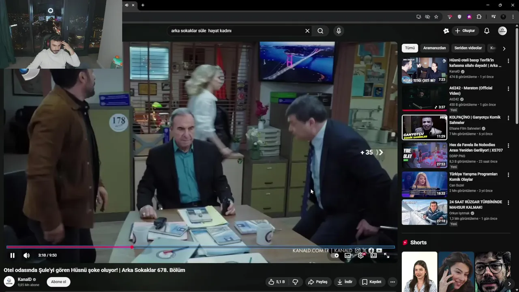Viewport: 519px width, 292px height.
Task: Select the Aramanızdan filter chip
Action: click(x=434, y=48)
